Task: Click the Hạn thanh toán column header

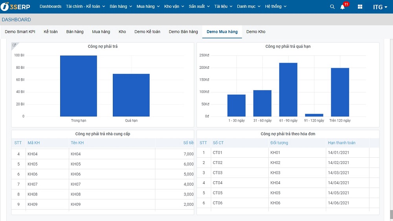Action: tap(341, 143)
